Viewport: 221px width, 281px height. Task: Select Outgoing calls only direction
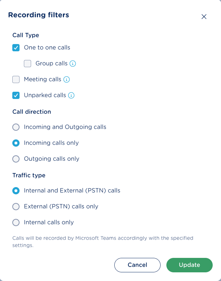coord(16,159)
